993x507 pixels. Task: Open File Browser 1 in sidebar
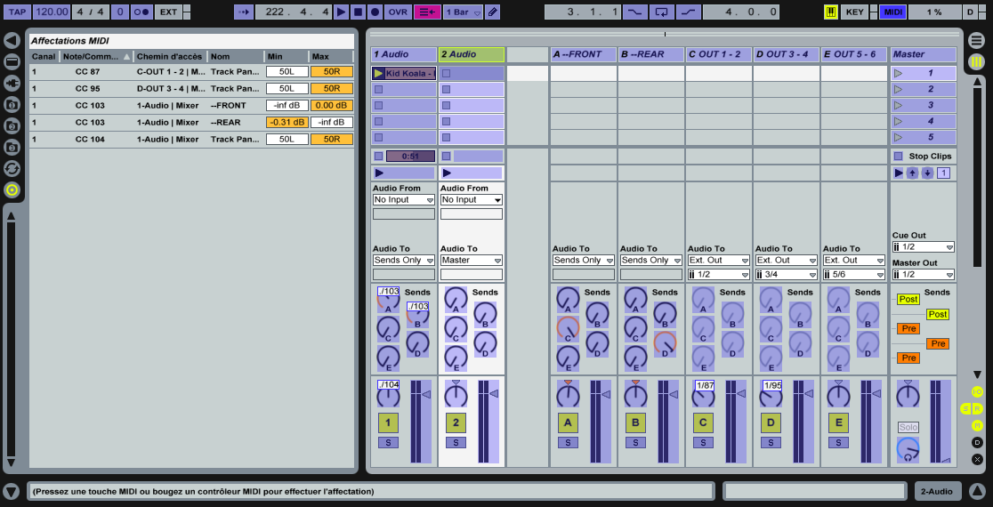[x=12, y=104]
